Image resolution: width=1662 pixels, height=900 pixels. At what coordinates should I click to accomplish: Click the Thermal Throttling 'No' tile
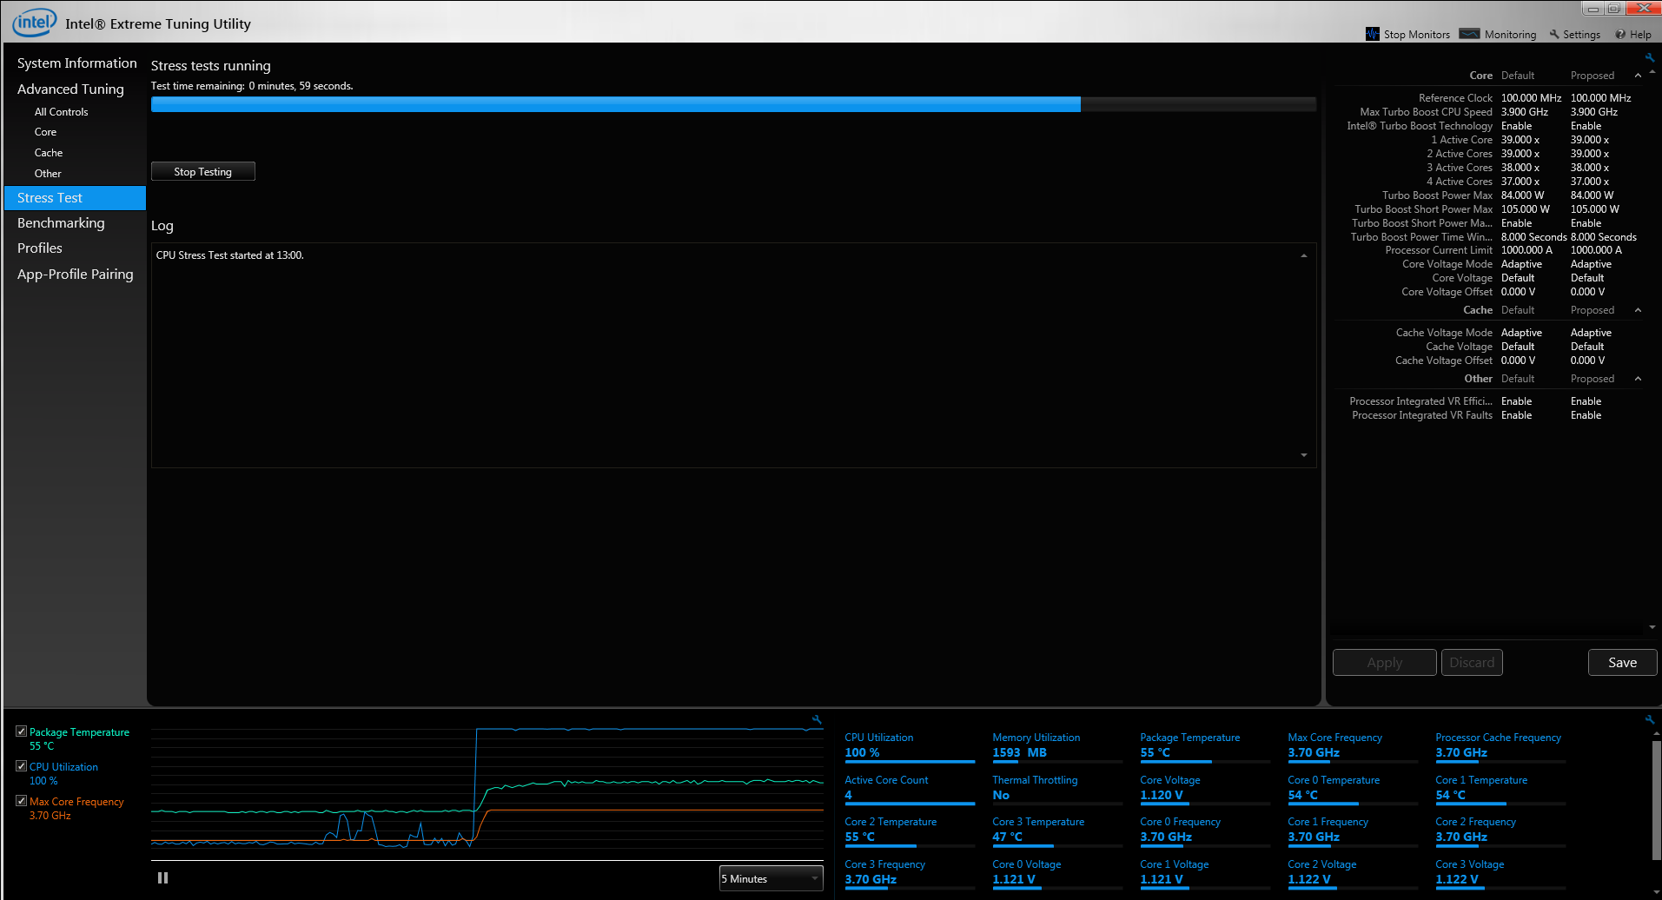click(1057, 789)
